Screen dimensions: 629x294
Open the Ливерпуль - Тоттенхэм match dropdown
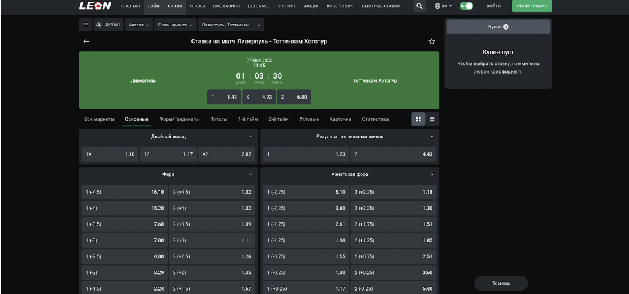pos(231,24)
